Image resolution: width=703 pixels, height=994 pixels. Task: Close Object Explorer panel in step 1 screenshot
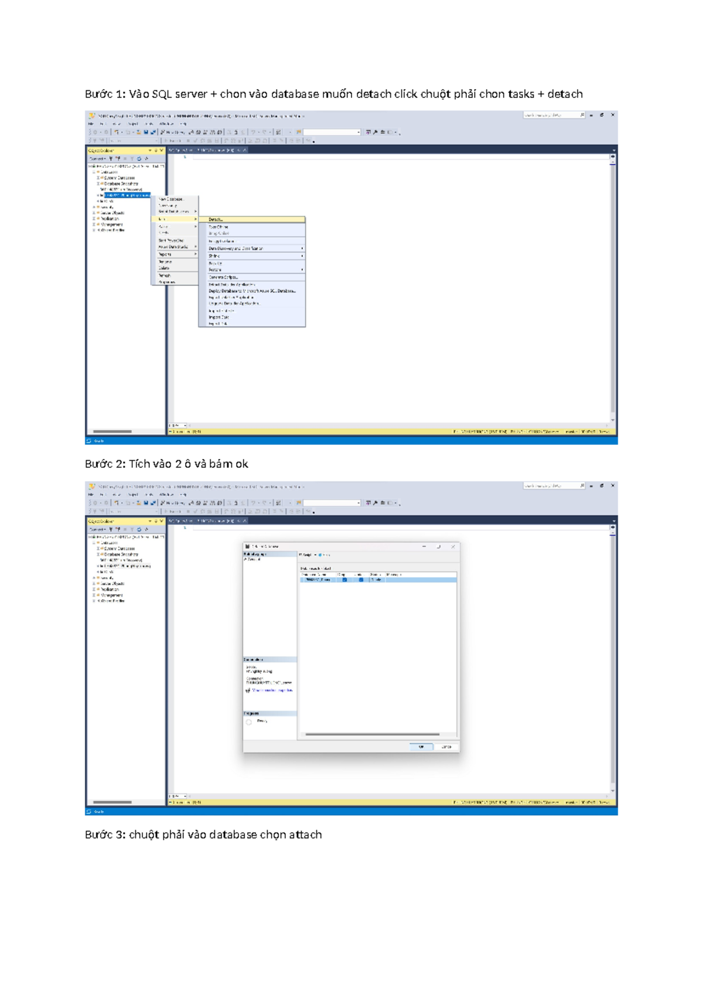162,151
